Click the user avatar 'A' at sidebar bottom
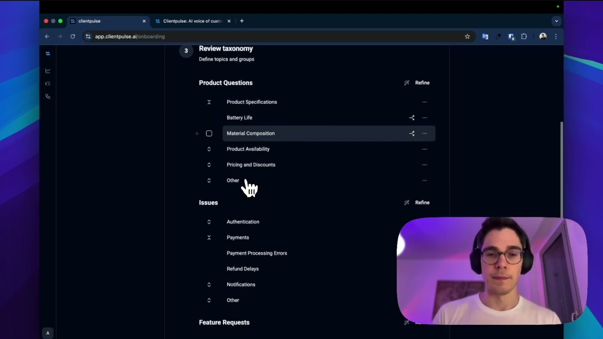The width and height of the screenshot is (603, 339). click(x=48, y=333)
